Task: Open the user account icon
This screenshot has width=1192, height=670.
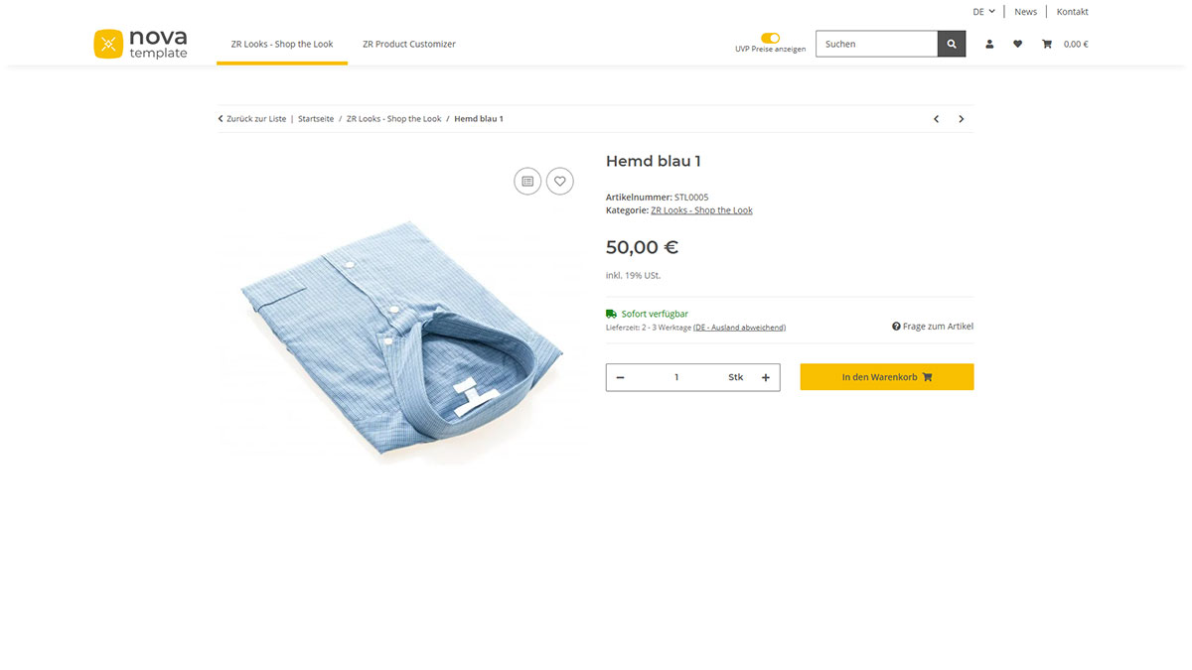Action: (989, 44)
